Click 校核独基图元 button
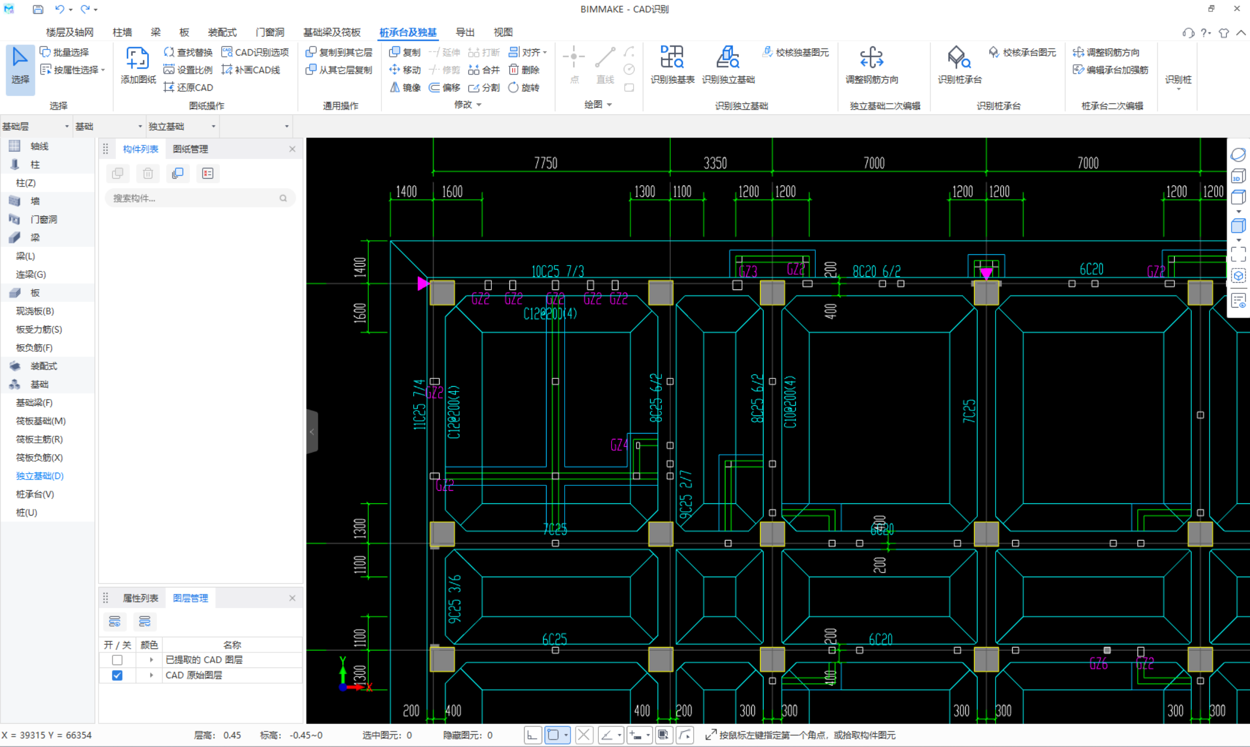The image size is (1250, 747). [795, 52]
